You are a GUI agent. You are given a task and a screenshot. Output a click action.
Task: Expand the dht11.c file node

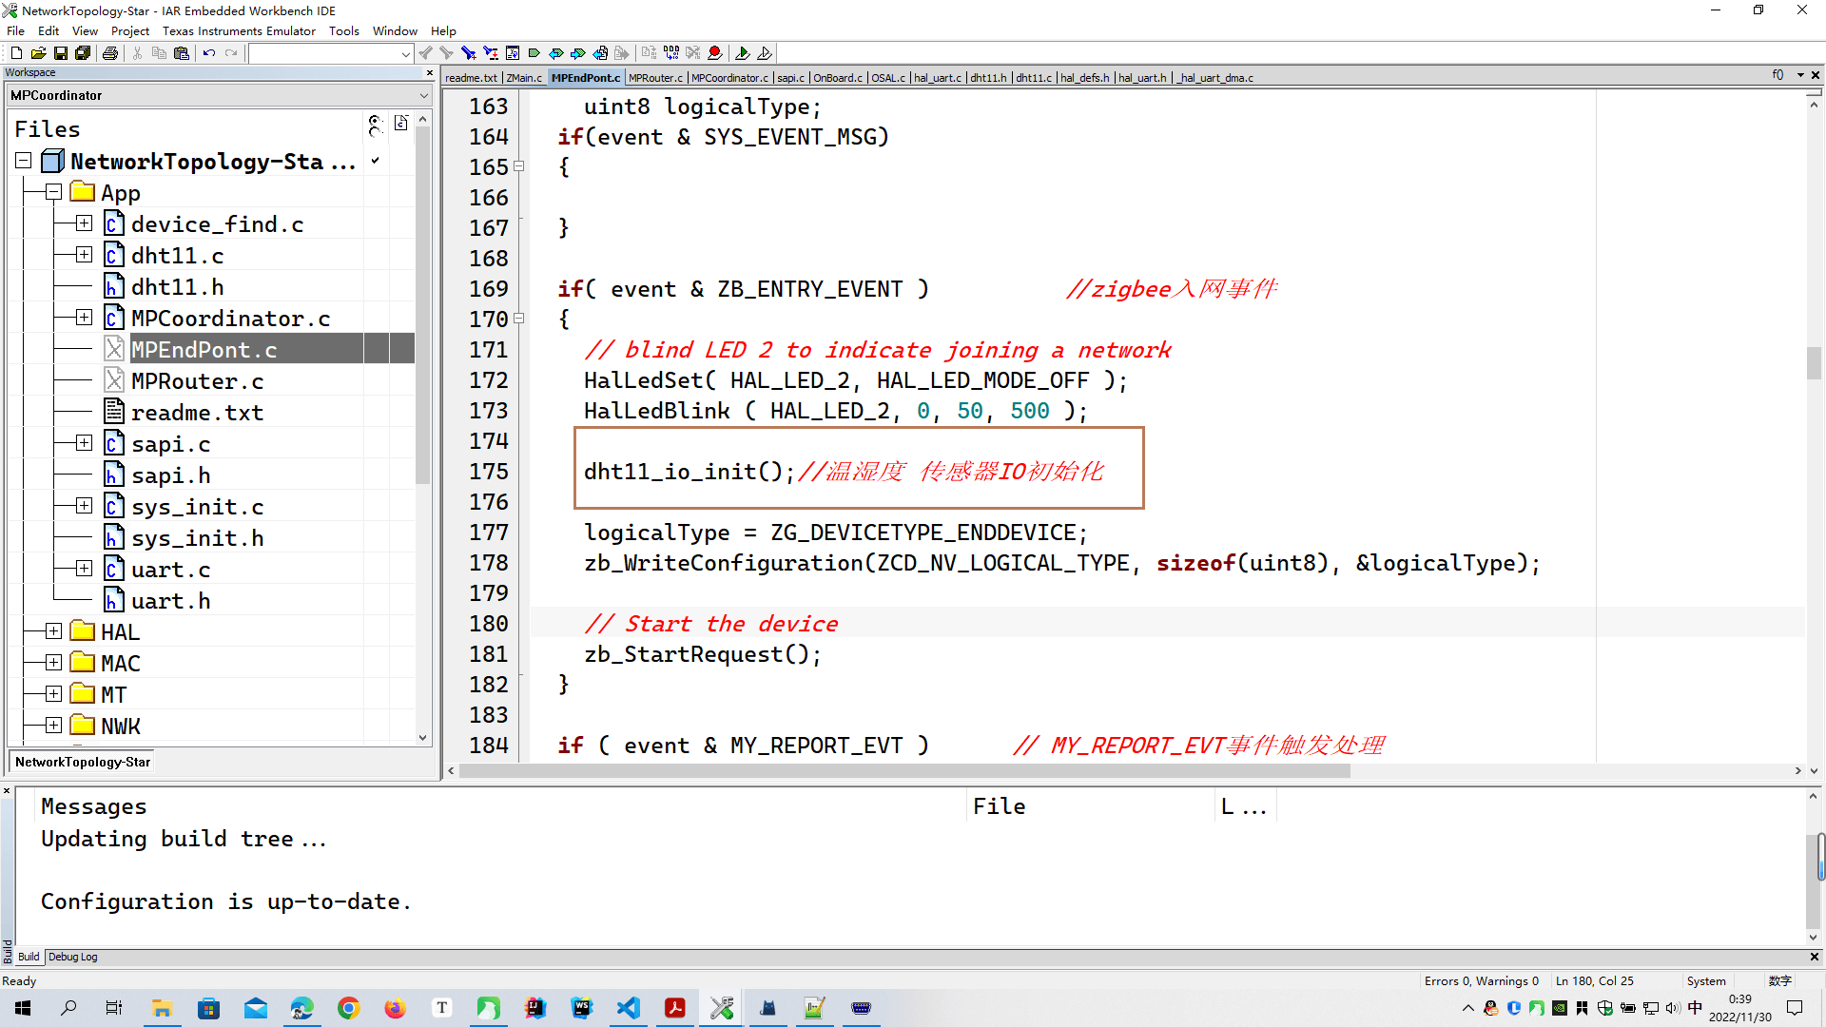point(84,255)
